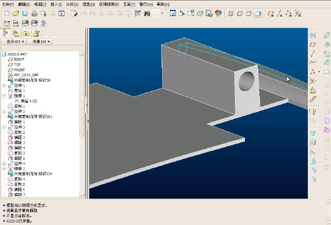Open the 插入(I) menu
This screenshot has height=225, width=331.
coord(56,4)
